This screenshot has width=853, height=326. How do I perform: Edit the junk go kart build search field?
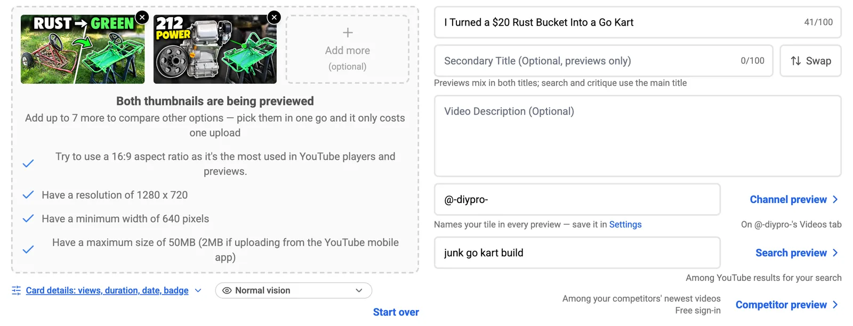coord(577,252)
